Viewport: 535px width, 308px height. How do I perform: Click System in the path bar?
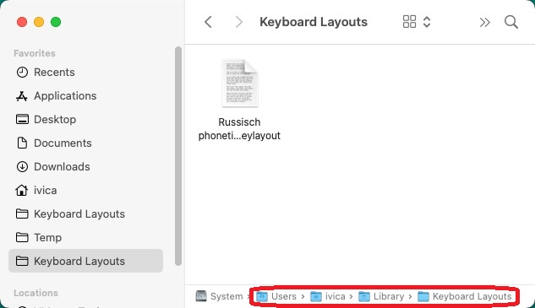click(x=227, y=296)
